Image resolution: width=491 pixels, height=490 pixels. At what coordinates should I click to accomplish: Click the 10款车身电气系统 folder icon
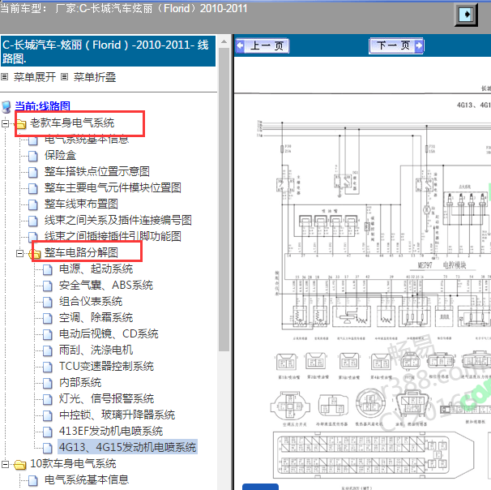tap(21, 465)
